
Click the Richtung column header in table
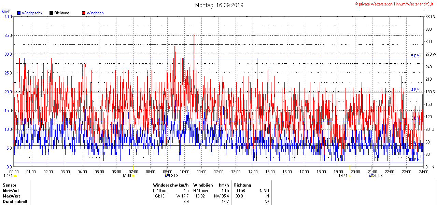point(242,185)
